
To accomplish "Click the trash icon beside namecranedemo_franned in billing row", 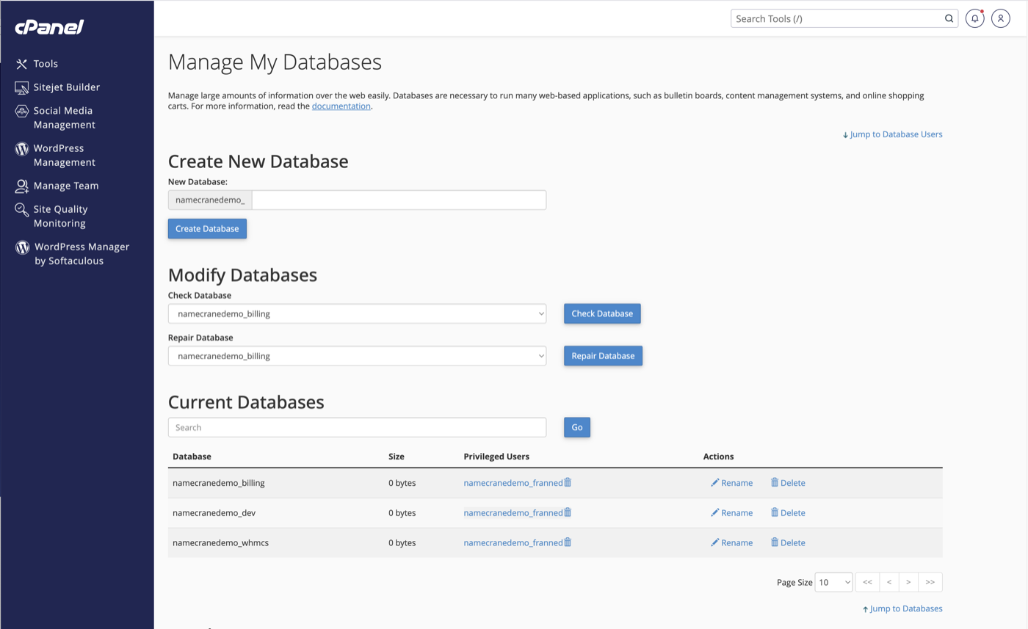I will (x=567, y=482).
